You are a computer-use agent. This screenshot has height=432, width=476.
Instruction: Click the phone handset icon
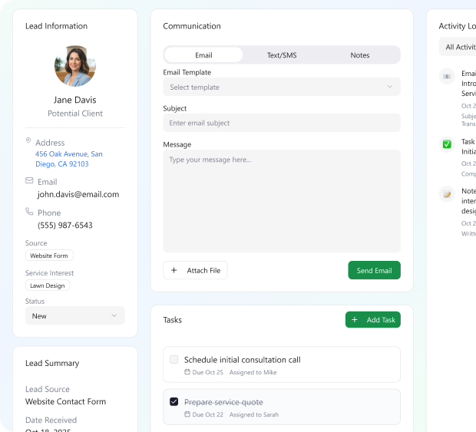(x=29, y=211)
